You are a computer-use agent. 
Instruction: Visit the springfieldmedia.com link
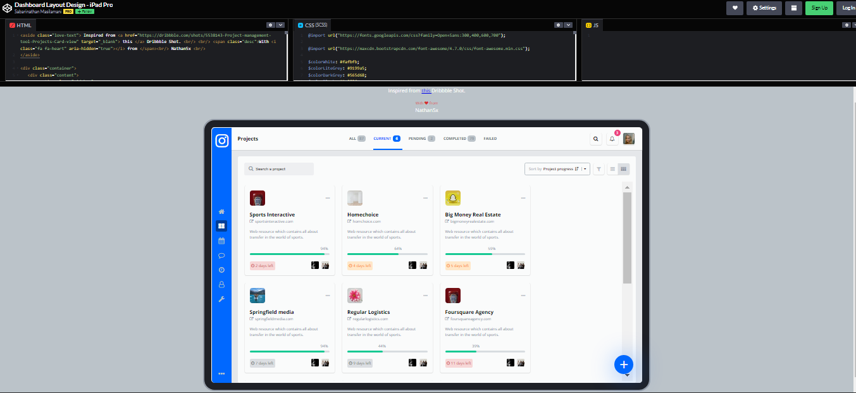(273, 318)
